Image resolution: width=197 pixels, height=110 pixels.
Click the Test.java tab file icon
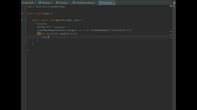[x=57, y=3]
